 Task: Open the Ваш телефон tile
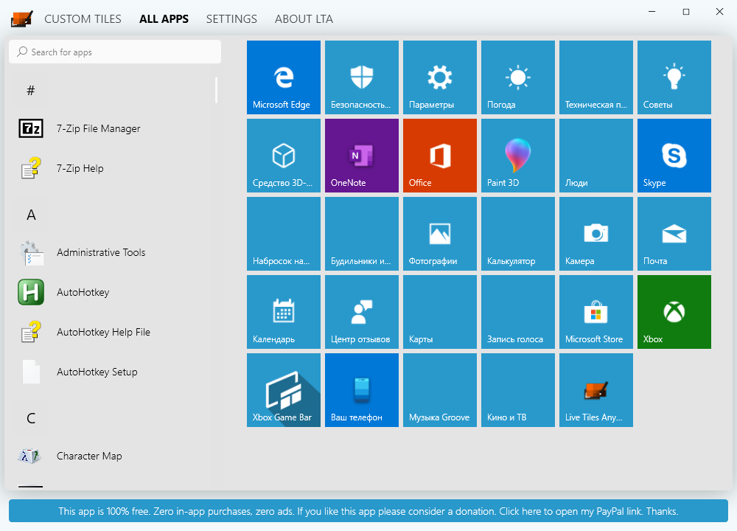(x=361, y=390)
